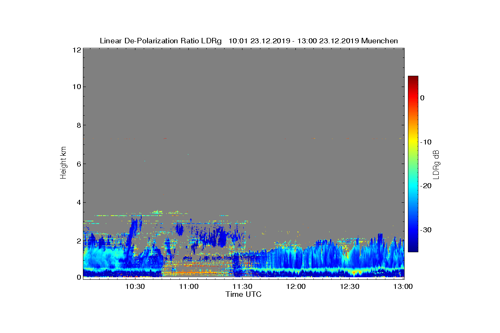Click the height axis value 10
Screen dimensions: 500x333
pyautogui.click(x=76, y=87)
